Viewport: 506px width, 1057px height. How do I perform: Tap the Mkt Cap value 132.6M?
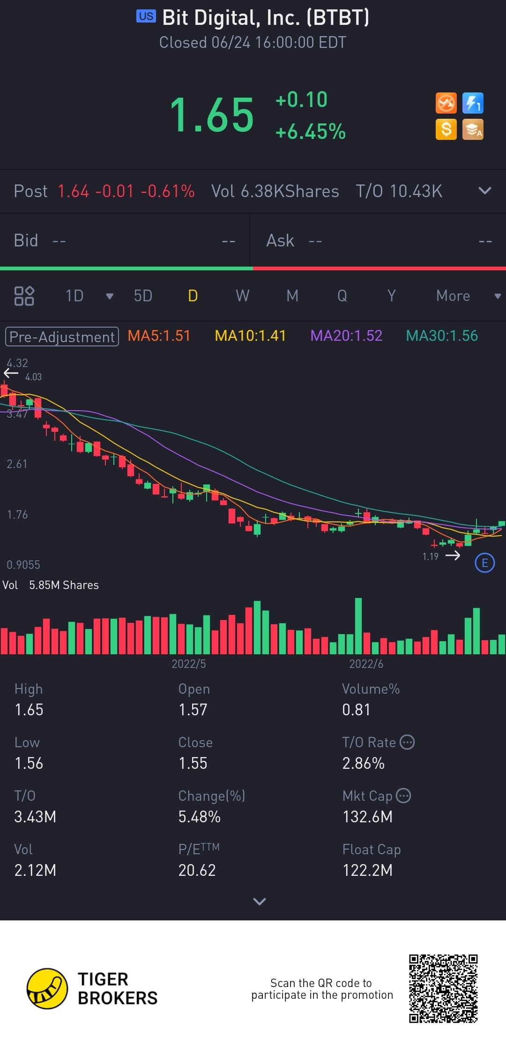click(368, 817)
